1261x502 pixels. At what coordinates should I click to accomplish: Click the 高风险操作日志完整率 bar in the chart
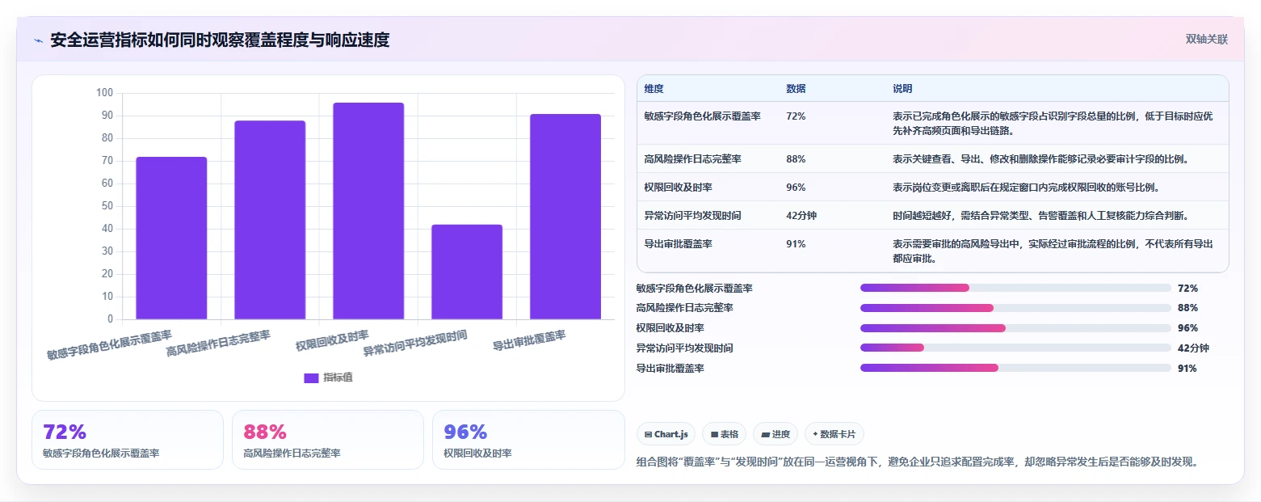tap(270, 220)
